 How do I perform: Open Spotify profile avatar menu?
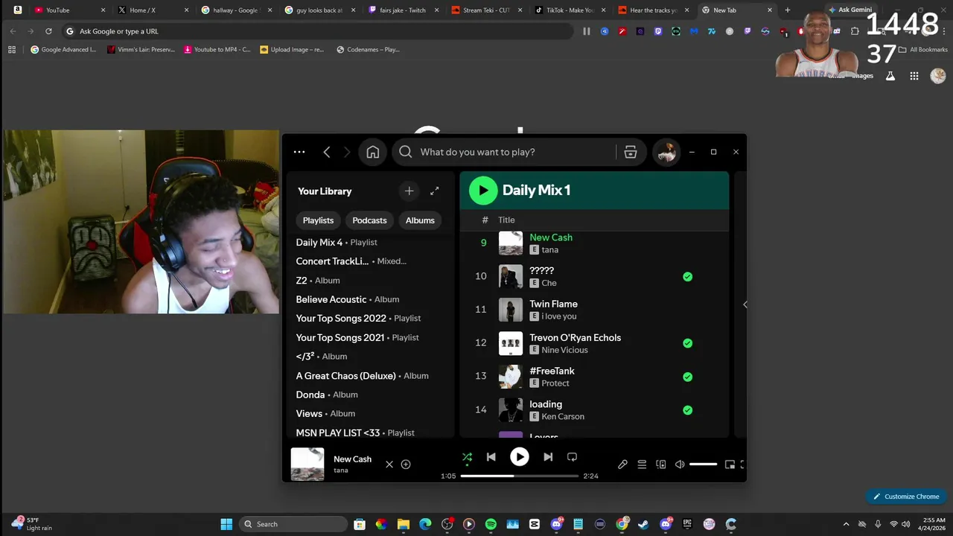666,152
